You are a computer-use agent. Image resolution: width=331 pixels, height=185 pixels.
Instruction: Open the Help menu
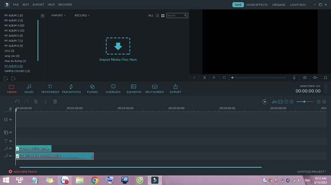[x=51, y=5]
